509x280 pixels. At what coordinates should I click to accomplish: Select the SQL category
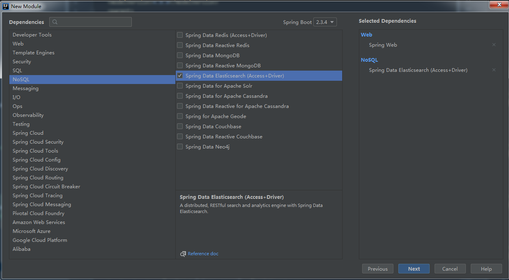[x=92, y=71]
